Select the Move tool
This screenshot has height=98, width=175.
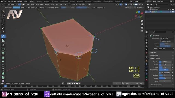pos(3,20)
